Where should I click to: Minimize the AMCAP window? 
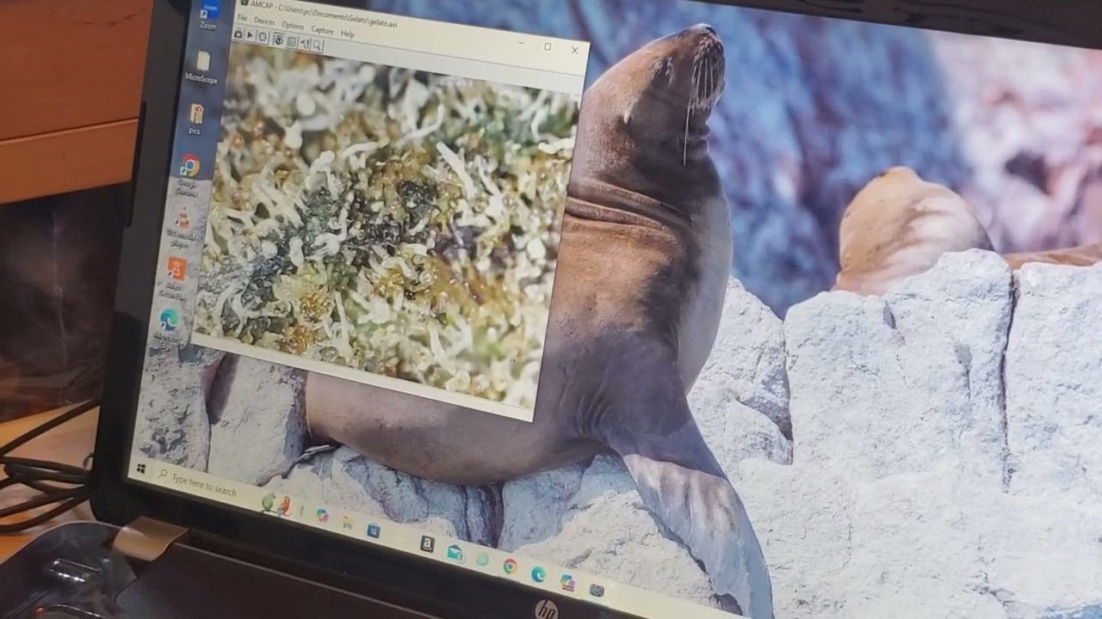(x=521, y=43)
